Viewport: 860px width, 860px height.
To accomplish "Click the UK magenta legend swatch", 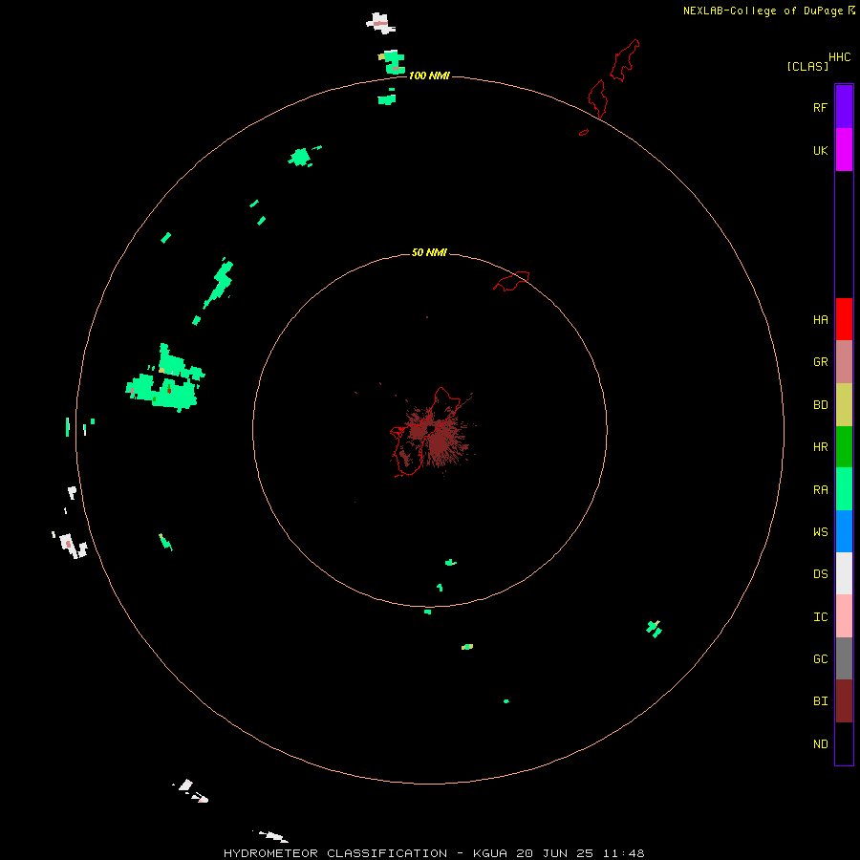I will click(x=844, y=150).
